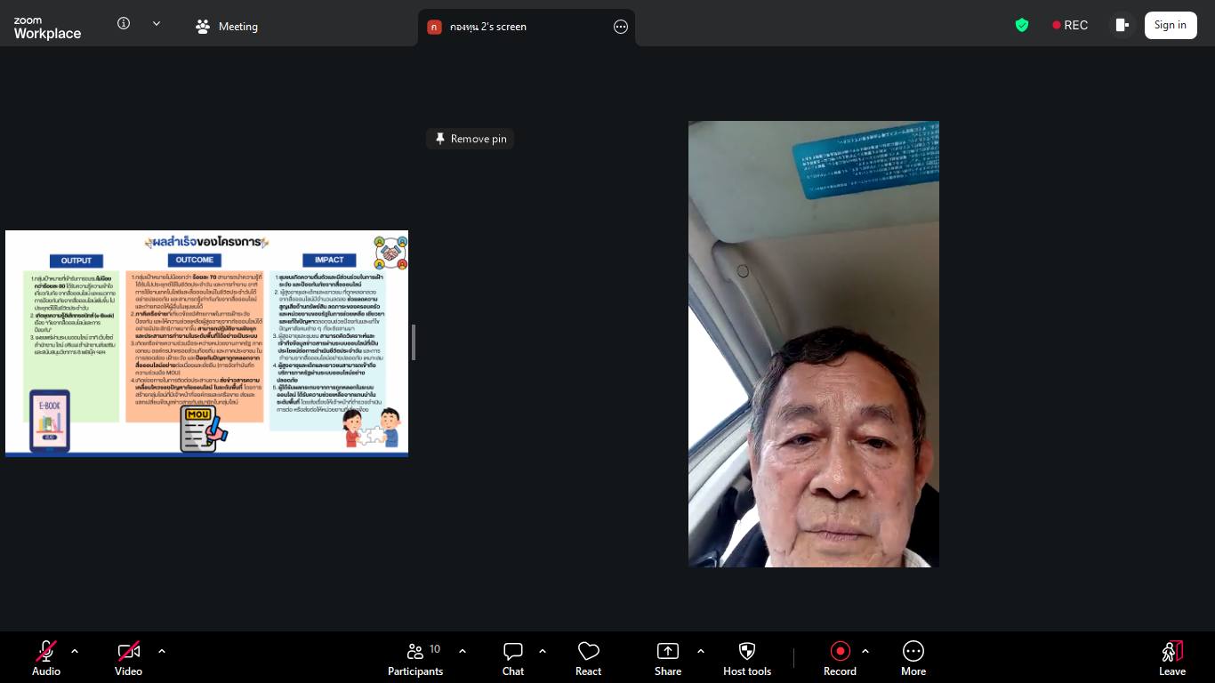Screen dimensions: 1215x683
Task: Click the green encryption shield icon
Action: coord(1022,25)
